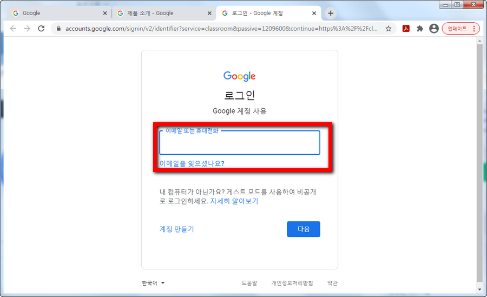This screenshot has height=297, width=487.
Task: Click the scrollbar up arrow
Action: tap(480, 41)
